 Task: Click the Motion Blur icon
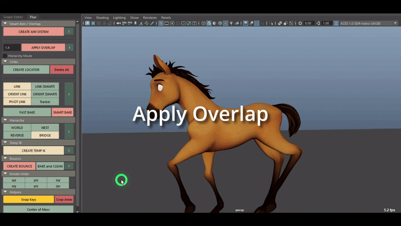tap(251, 23)
